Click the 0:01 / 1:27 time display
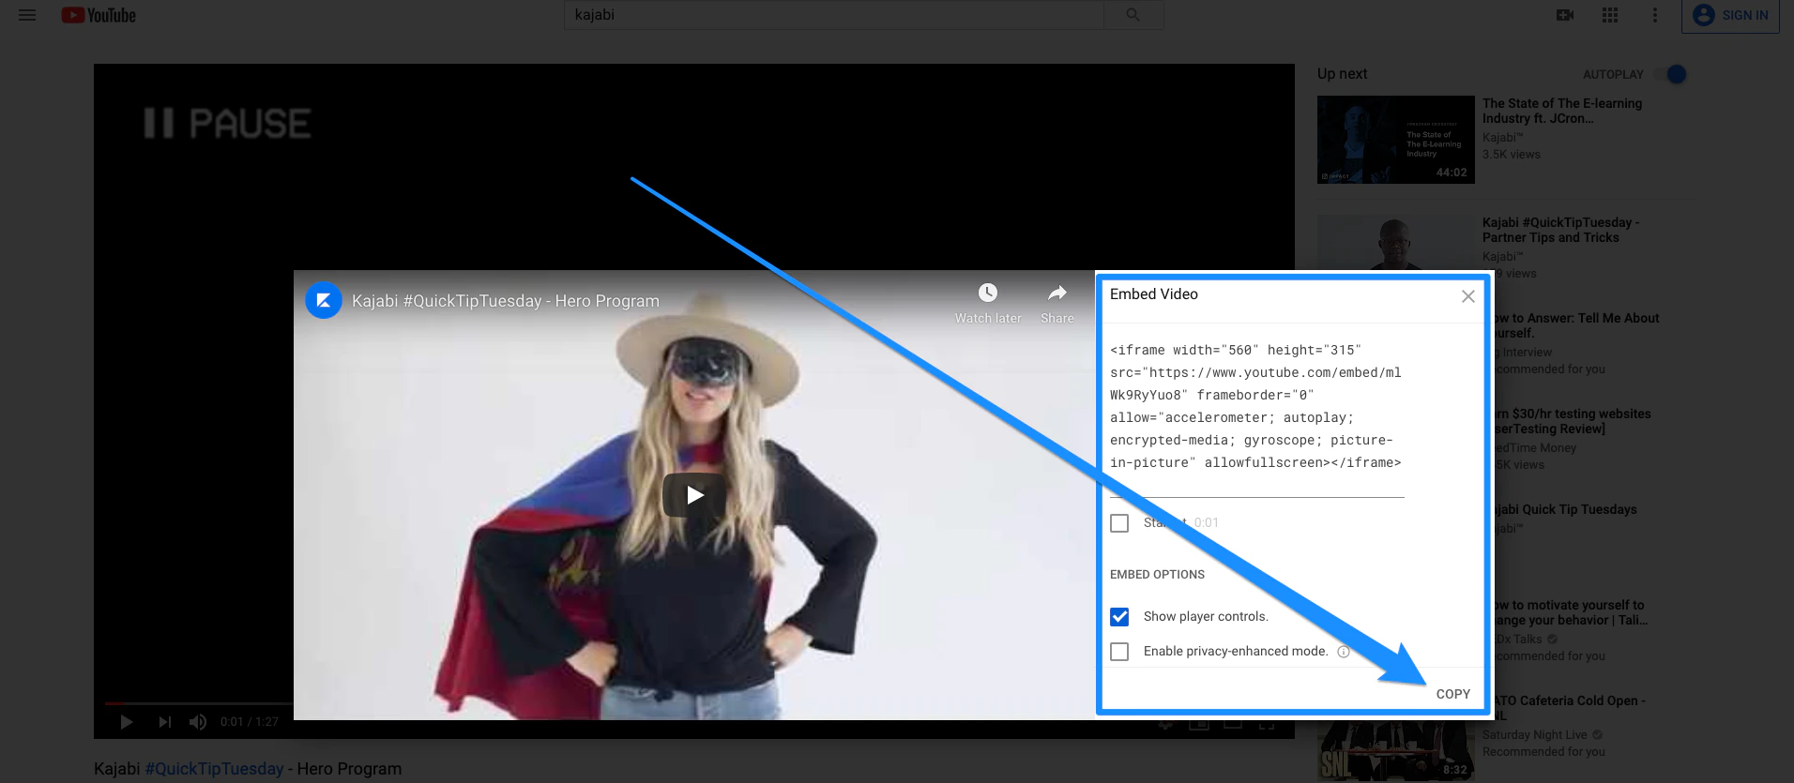The image size is (1794, 783). tap(250, 721)
